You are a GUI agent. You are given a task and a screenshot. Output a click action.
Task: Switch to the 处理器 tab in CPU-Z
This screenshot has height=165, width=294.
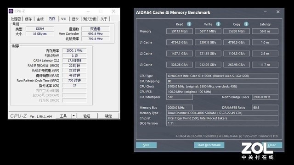[16, 19]
